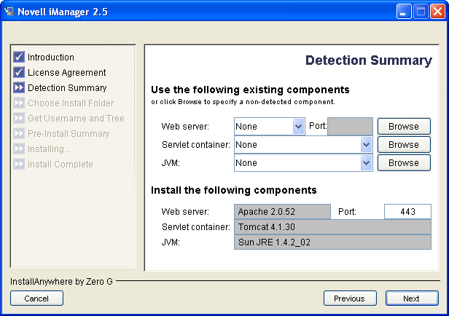This screenshot has width=449, height=316.
Task: Click the Detection Summary arrow icon
Action: point(19,87)
